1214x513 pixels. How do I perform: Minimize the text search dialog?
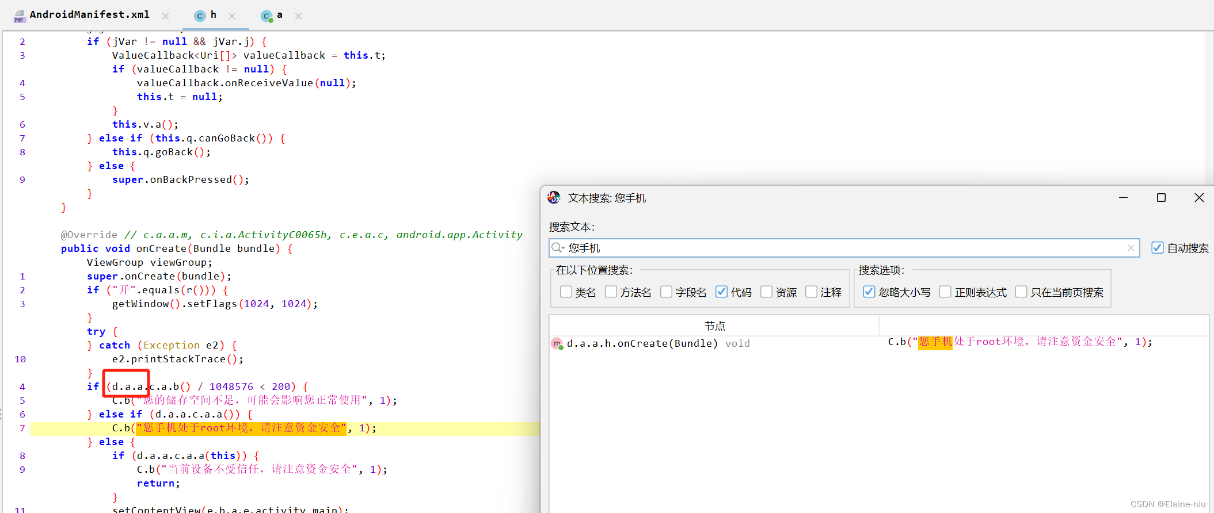pyautogui.click(x=1123, y=197)
